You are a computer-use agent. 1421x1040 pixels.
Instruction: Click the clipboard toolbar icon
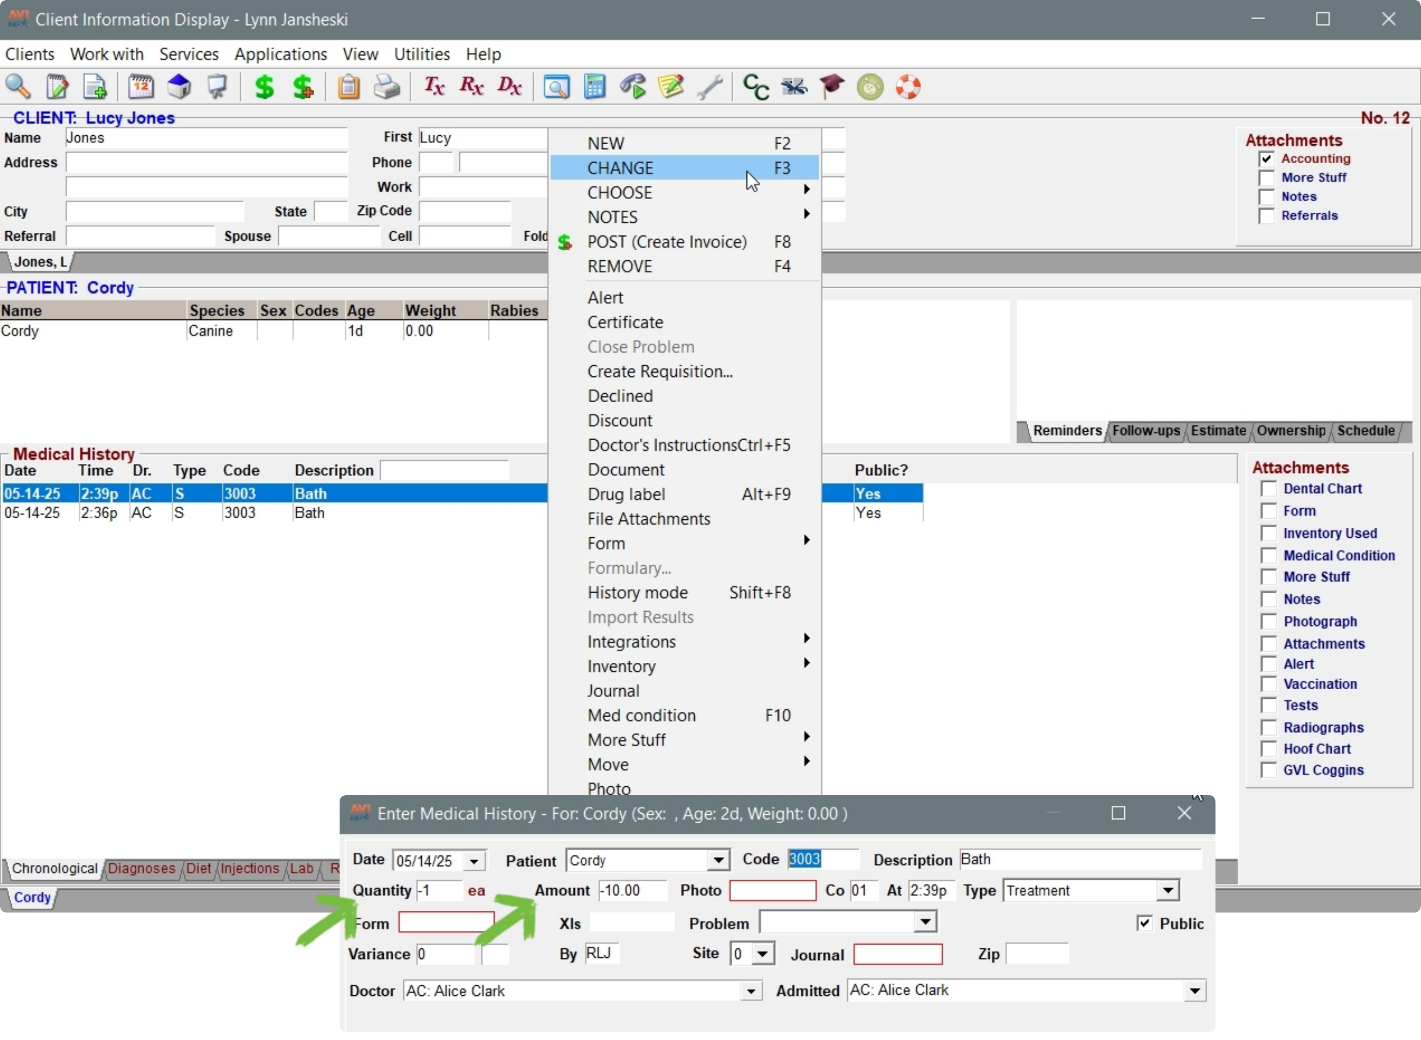[x=348, y=86]
